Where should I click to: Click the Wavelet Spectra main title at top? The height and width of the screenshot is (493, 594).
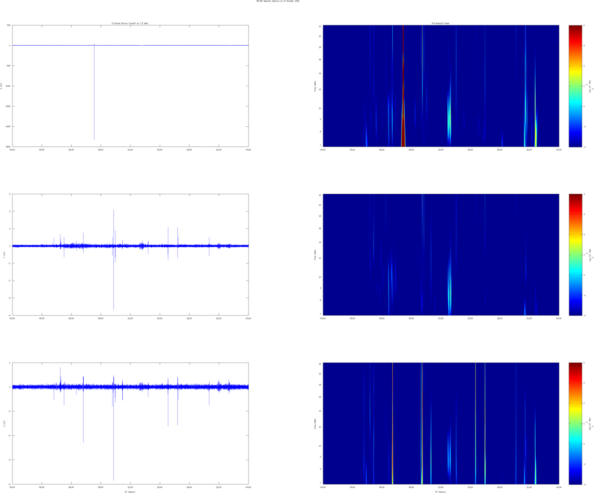point(278,1)
